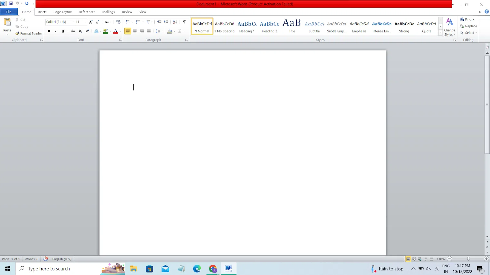This screenshot has height=275, width=490.
Task: Open the font size dropdown
Action: pyautogui.click(x=85, y=22)
